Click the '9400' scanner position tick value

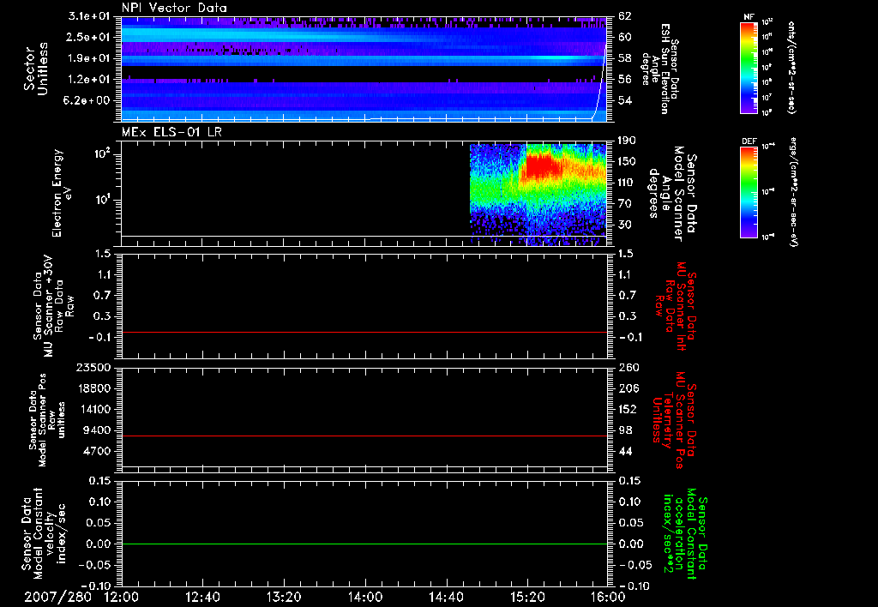click(96, 430)
